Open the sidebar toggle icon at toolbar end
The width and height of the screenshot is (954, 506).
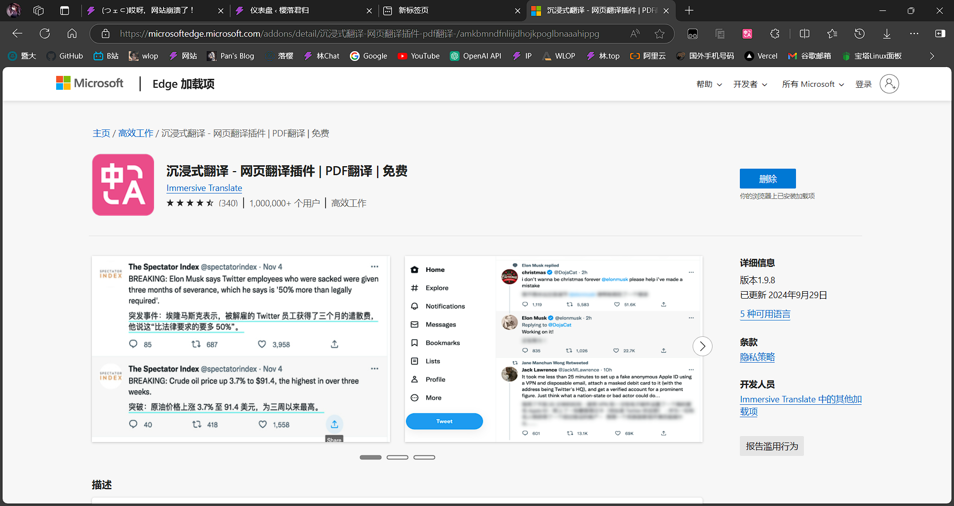pyautogui.click(x=940, y=34)
